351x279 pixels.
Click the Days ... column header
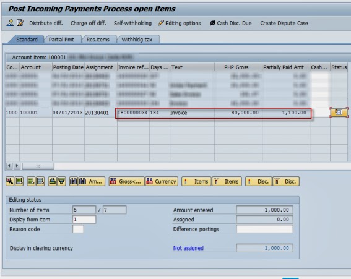point(160,67)
